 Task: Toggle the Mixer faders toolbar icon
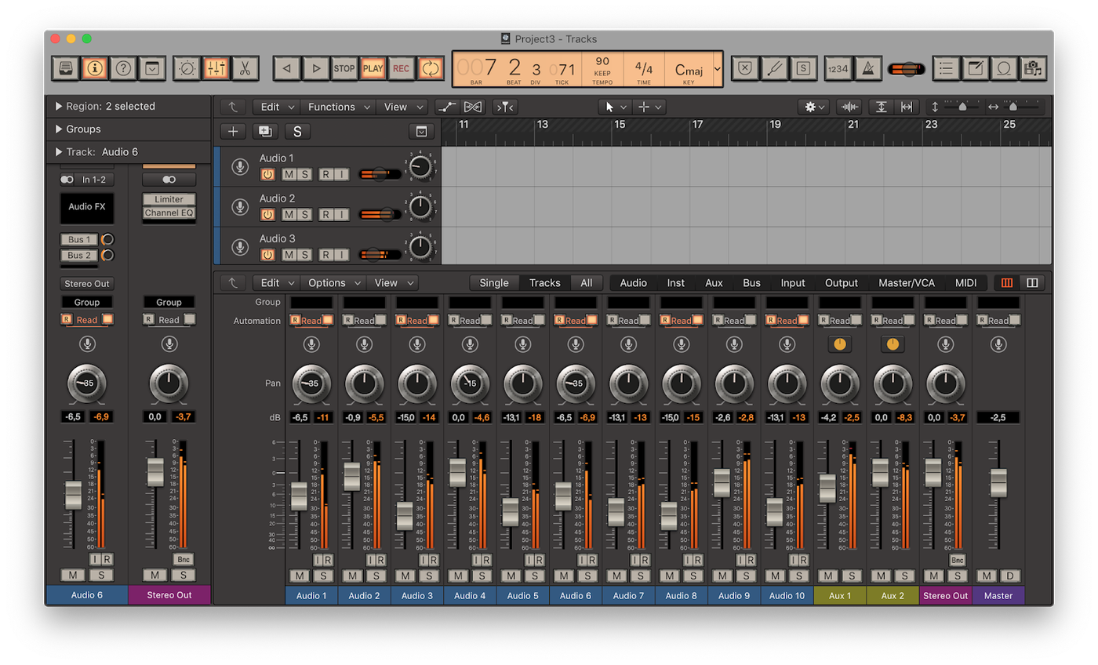coord(216,68)
